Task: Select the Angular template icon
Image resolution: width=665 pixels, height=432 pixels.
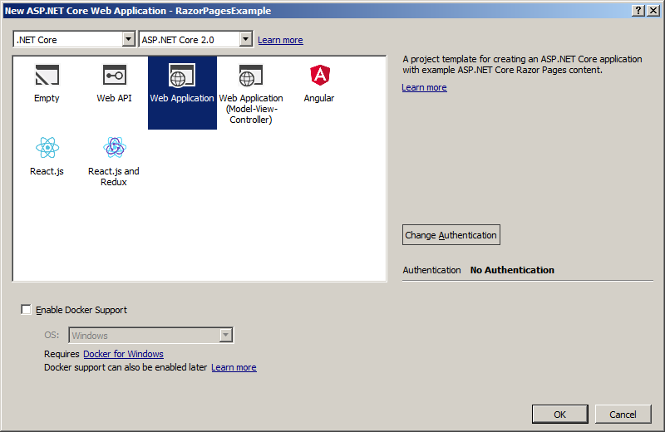Action: tap(318, 76)
